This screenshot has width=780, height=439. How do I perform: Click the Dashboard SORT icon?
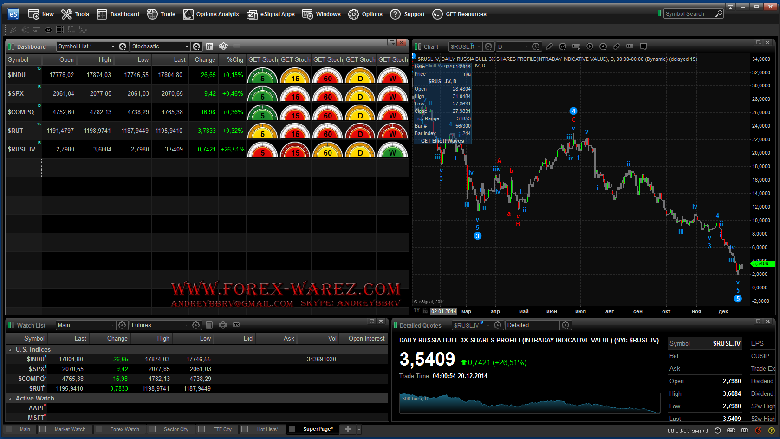coord(223,46)
